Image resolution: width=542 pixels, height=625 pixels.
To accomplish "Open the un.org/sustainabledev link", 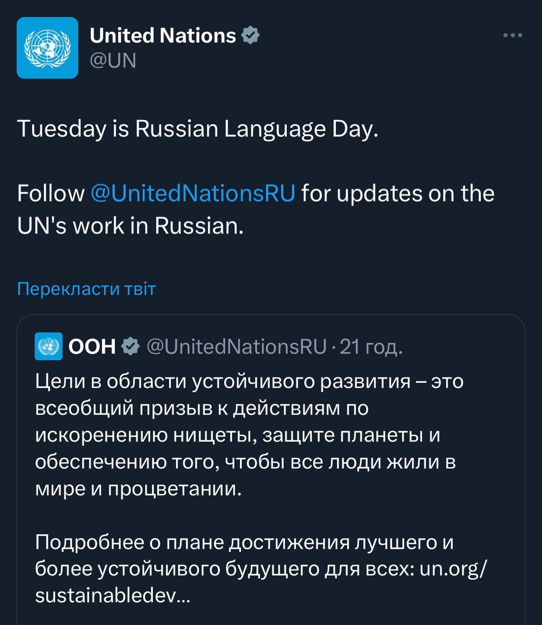I will tap(453, 569).
